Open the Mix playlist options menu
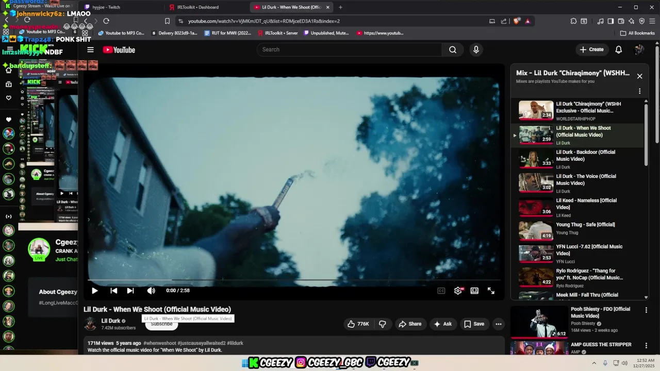 pyautogui.click(x=639, y=91)
